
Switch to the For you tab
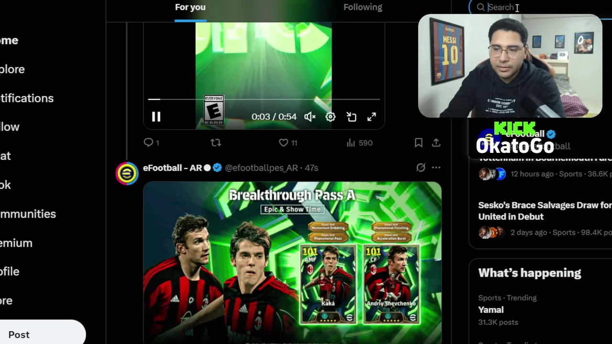point(190,7)
